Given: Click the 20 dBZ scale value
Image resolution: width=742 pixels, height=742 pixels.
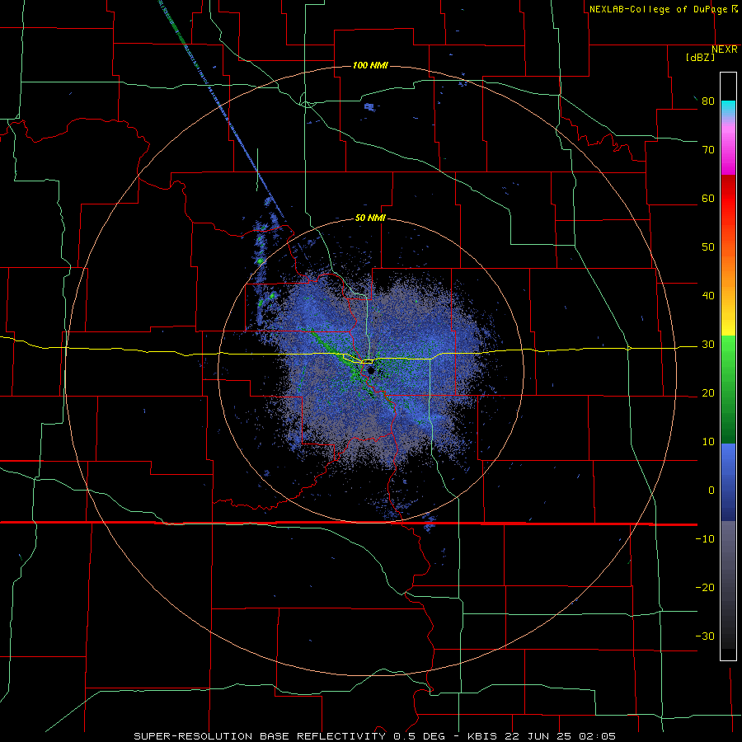Looking at the screenshot, I should tap(708, 392).
